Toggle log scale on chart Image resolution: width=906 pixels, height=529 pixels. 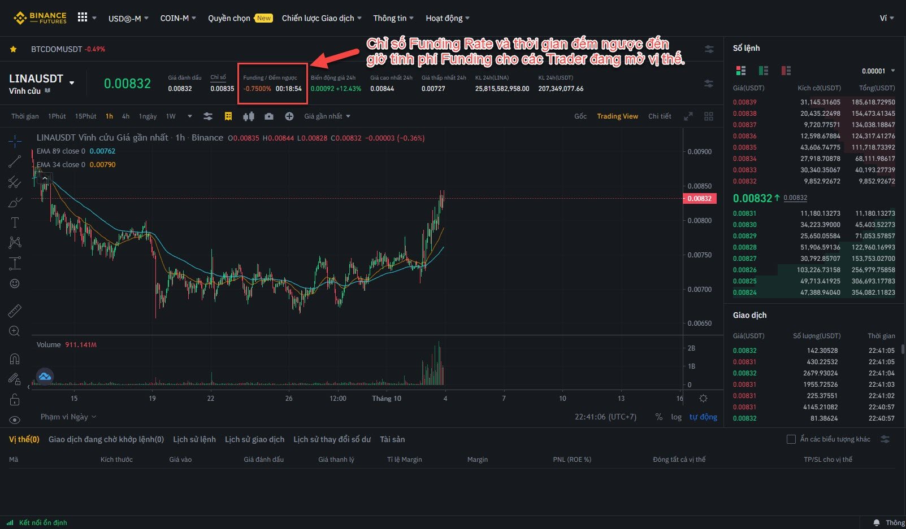677,417
